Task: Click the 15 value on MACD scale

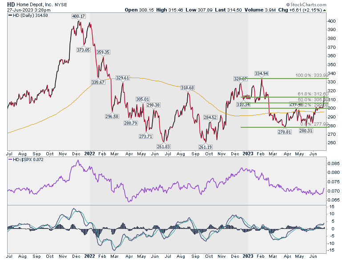Action: coord(332,207)
